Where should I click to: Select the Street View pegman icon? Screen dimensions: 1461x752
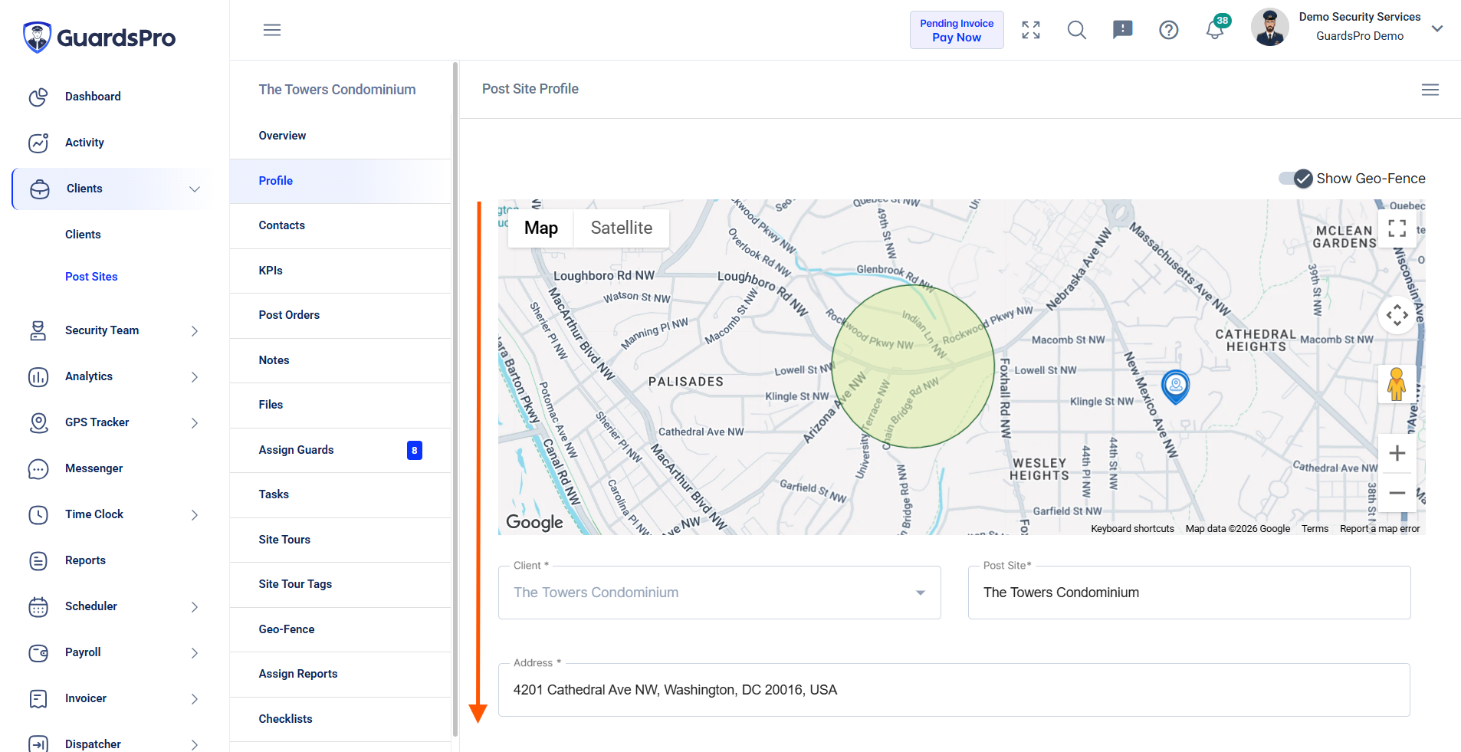tap(1397, 384)
